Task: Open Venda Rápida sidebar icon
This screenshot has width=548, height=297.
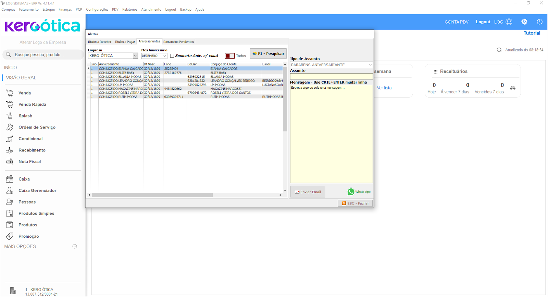Action: pyautogui.click(x=10, y=104)
